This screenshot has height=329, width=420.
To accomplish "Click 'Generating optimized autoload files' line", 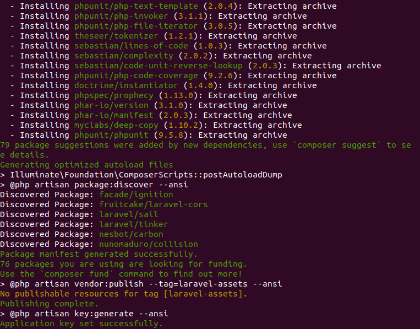I will pos(86,165).
